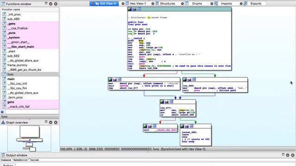Click the 'call system' line in graph
The width and height of the screenshot is (296, 166).
[118, 86]
